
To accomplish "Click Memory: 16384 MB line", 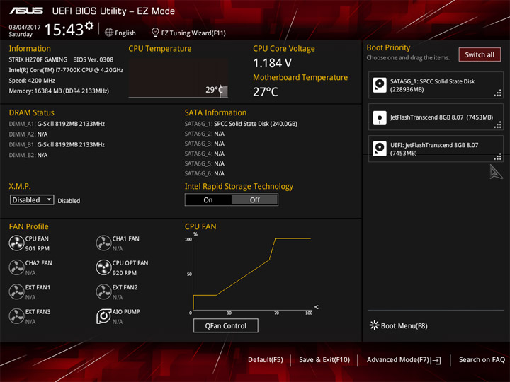I will click(59, 91).
